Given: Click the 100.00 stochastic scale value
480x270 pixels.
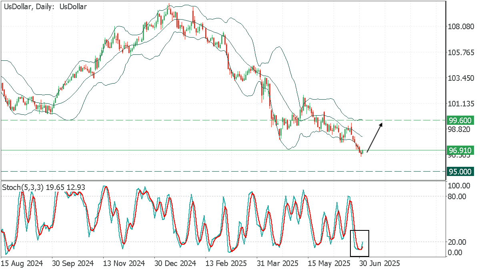Looking at the screenshot, I should [x=459, y=186].
